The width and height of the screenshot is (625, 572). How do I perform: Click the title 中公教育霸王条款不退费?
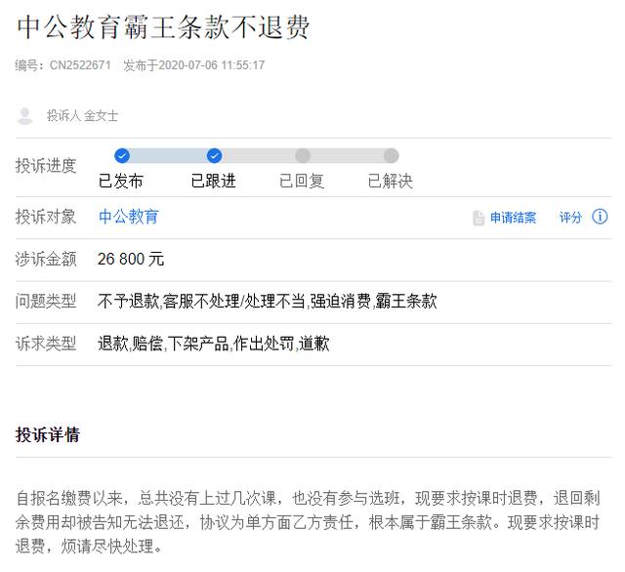point(163,27)
